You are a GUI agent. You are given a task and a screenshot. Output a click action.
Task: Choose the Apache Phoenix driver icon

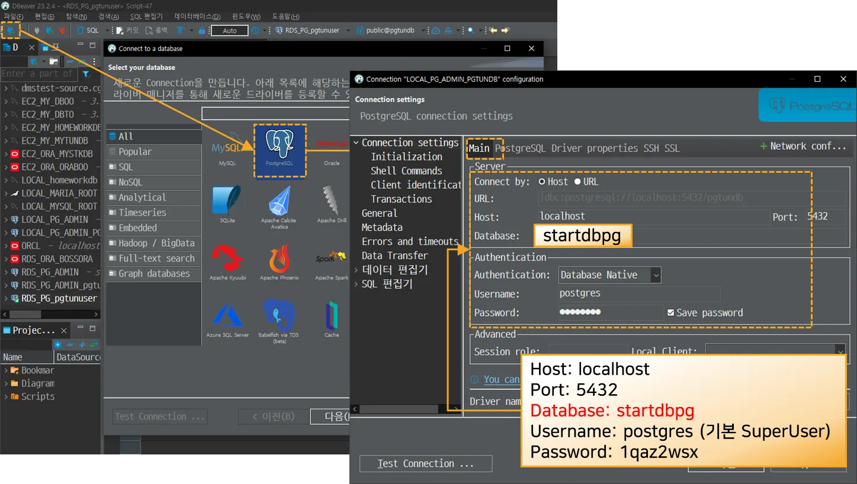pos(280,260)
